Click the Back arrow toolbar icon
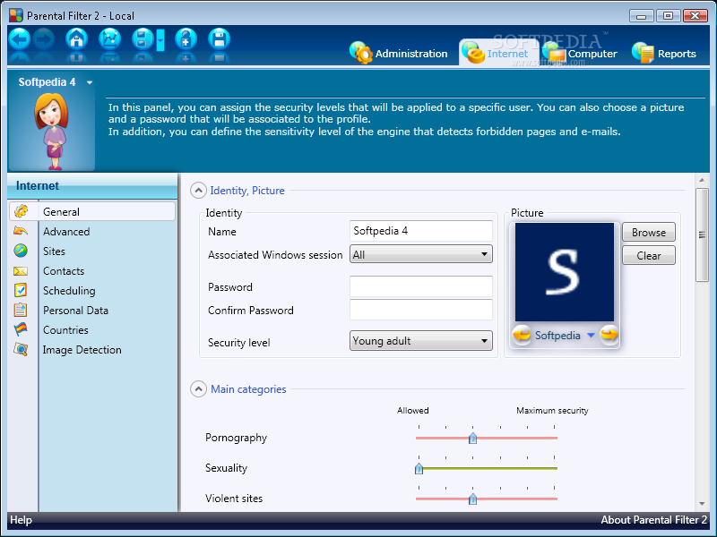This screenshot has height=537, width=717. [20, 39]
